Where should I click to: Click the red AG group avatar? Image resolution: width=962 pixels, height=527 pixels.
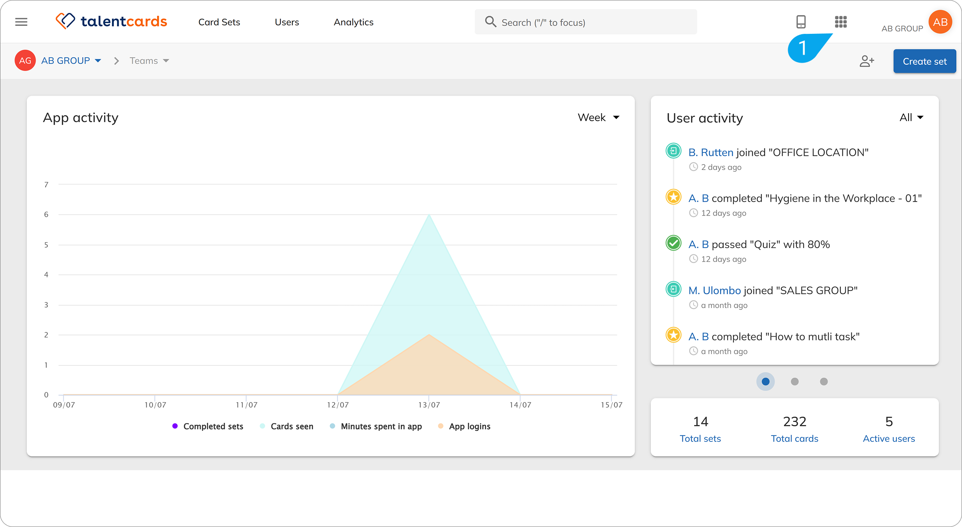click(25, 61)
